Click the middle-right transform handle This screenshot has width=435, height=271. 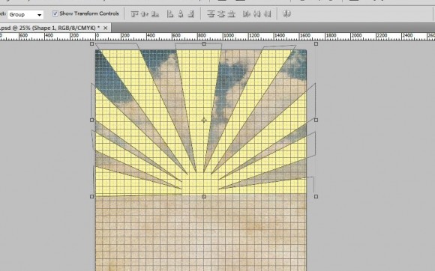316,120
